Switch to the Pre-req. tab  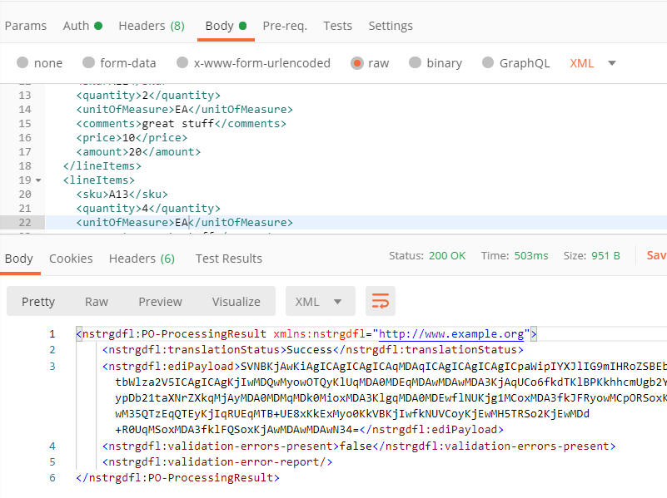(x=285, y=26)
